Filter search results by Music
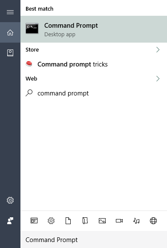167x248 pixels. 136,220
